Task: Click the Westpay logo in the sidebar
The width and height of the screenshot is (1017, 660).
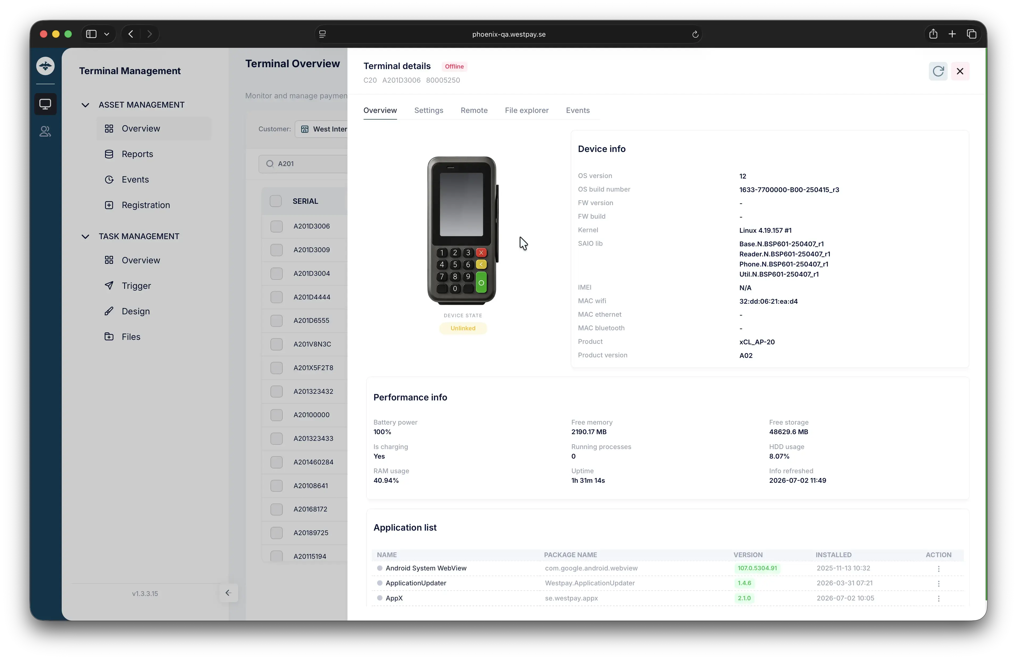Action: point(45,66)
